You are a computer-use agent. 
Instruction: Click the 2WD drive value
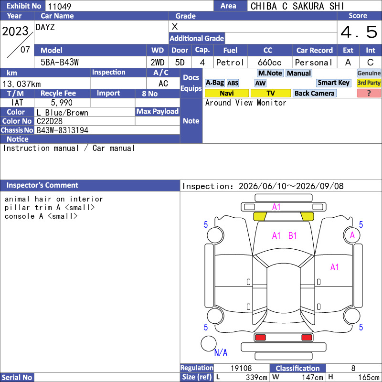pos(158,63)
